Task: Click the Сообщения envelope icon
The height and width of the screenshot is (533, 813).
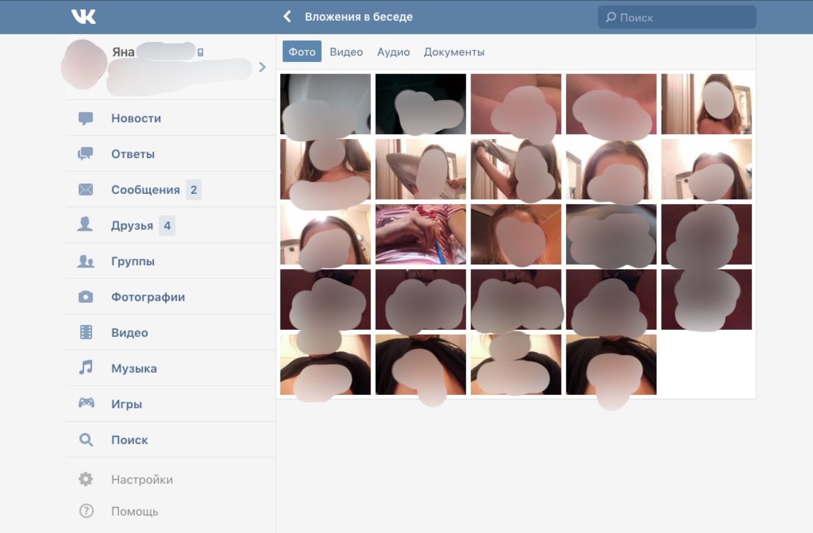Action: point(86,189)
